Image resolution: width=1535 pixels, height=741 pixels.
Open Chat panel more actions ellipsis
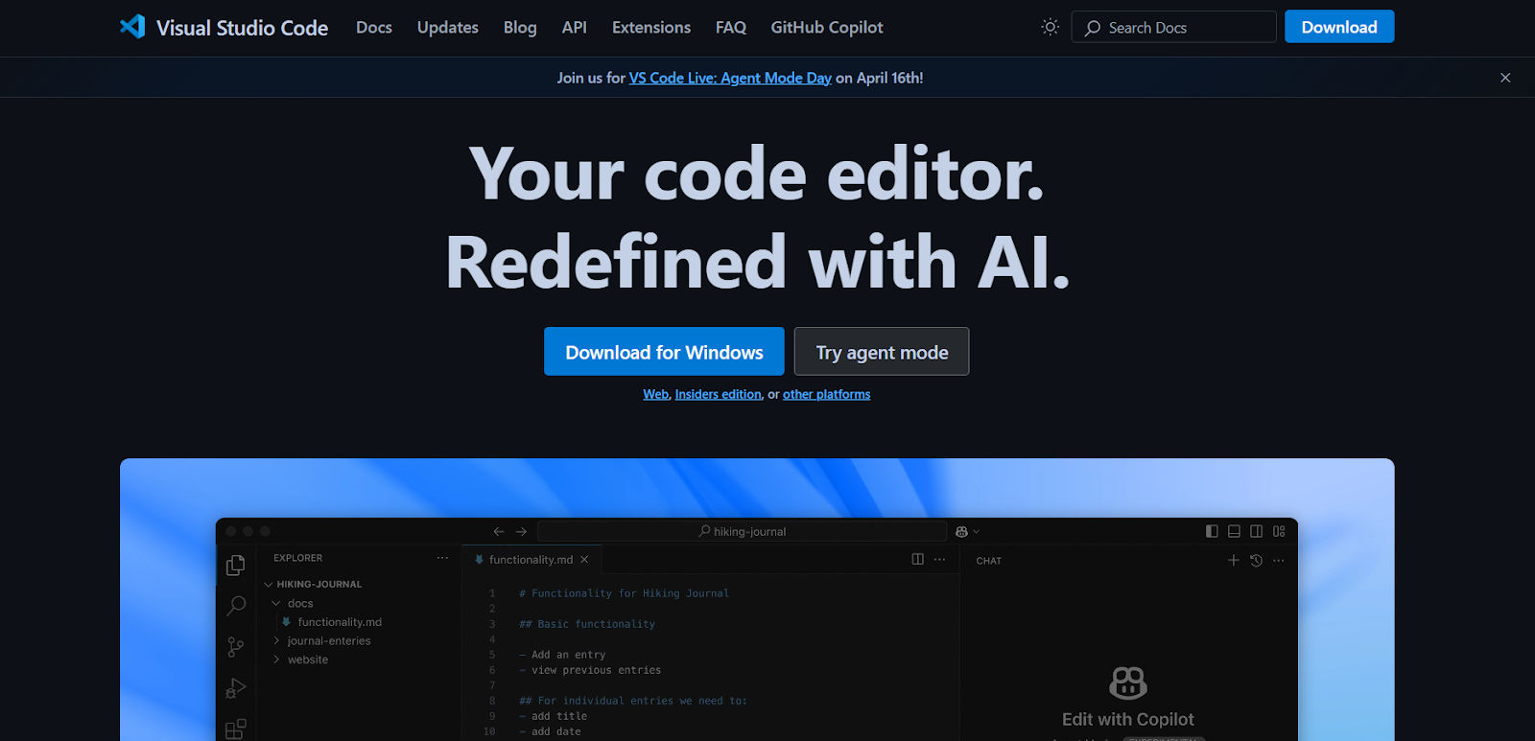tap(1279, 560)
